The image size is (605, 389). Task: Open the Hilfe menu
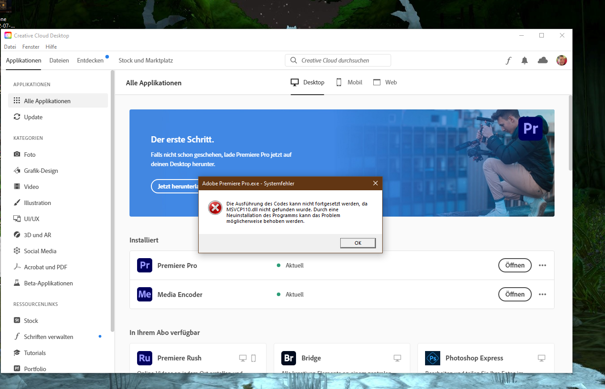click(x=51, y=47)
